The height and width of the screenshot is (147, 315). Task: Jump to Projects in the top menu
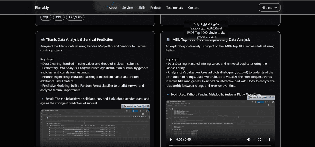(x=156, y=8)
